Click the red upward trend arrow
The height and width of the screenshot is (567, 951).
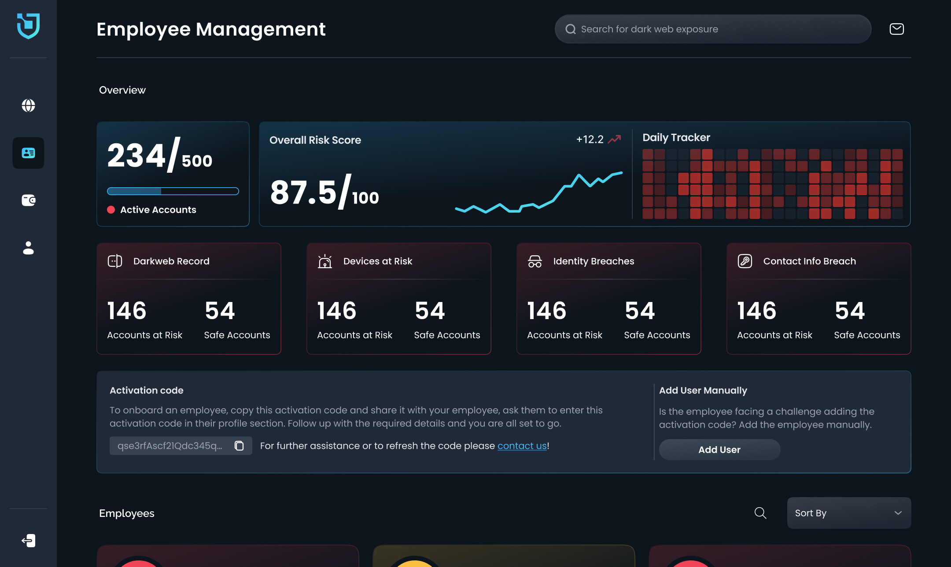(x=614, y=139)
